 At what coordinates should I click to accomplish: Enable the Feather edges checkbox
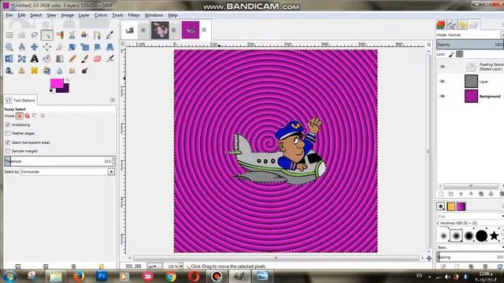click(8, 133)
